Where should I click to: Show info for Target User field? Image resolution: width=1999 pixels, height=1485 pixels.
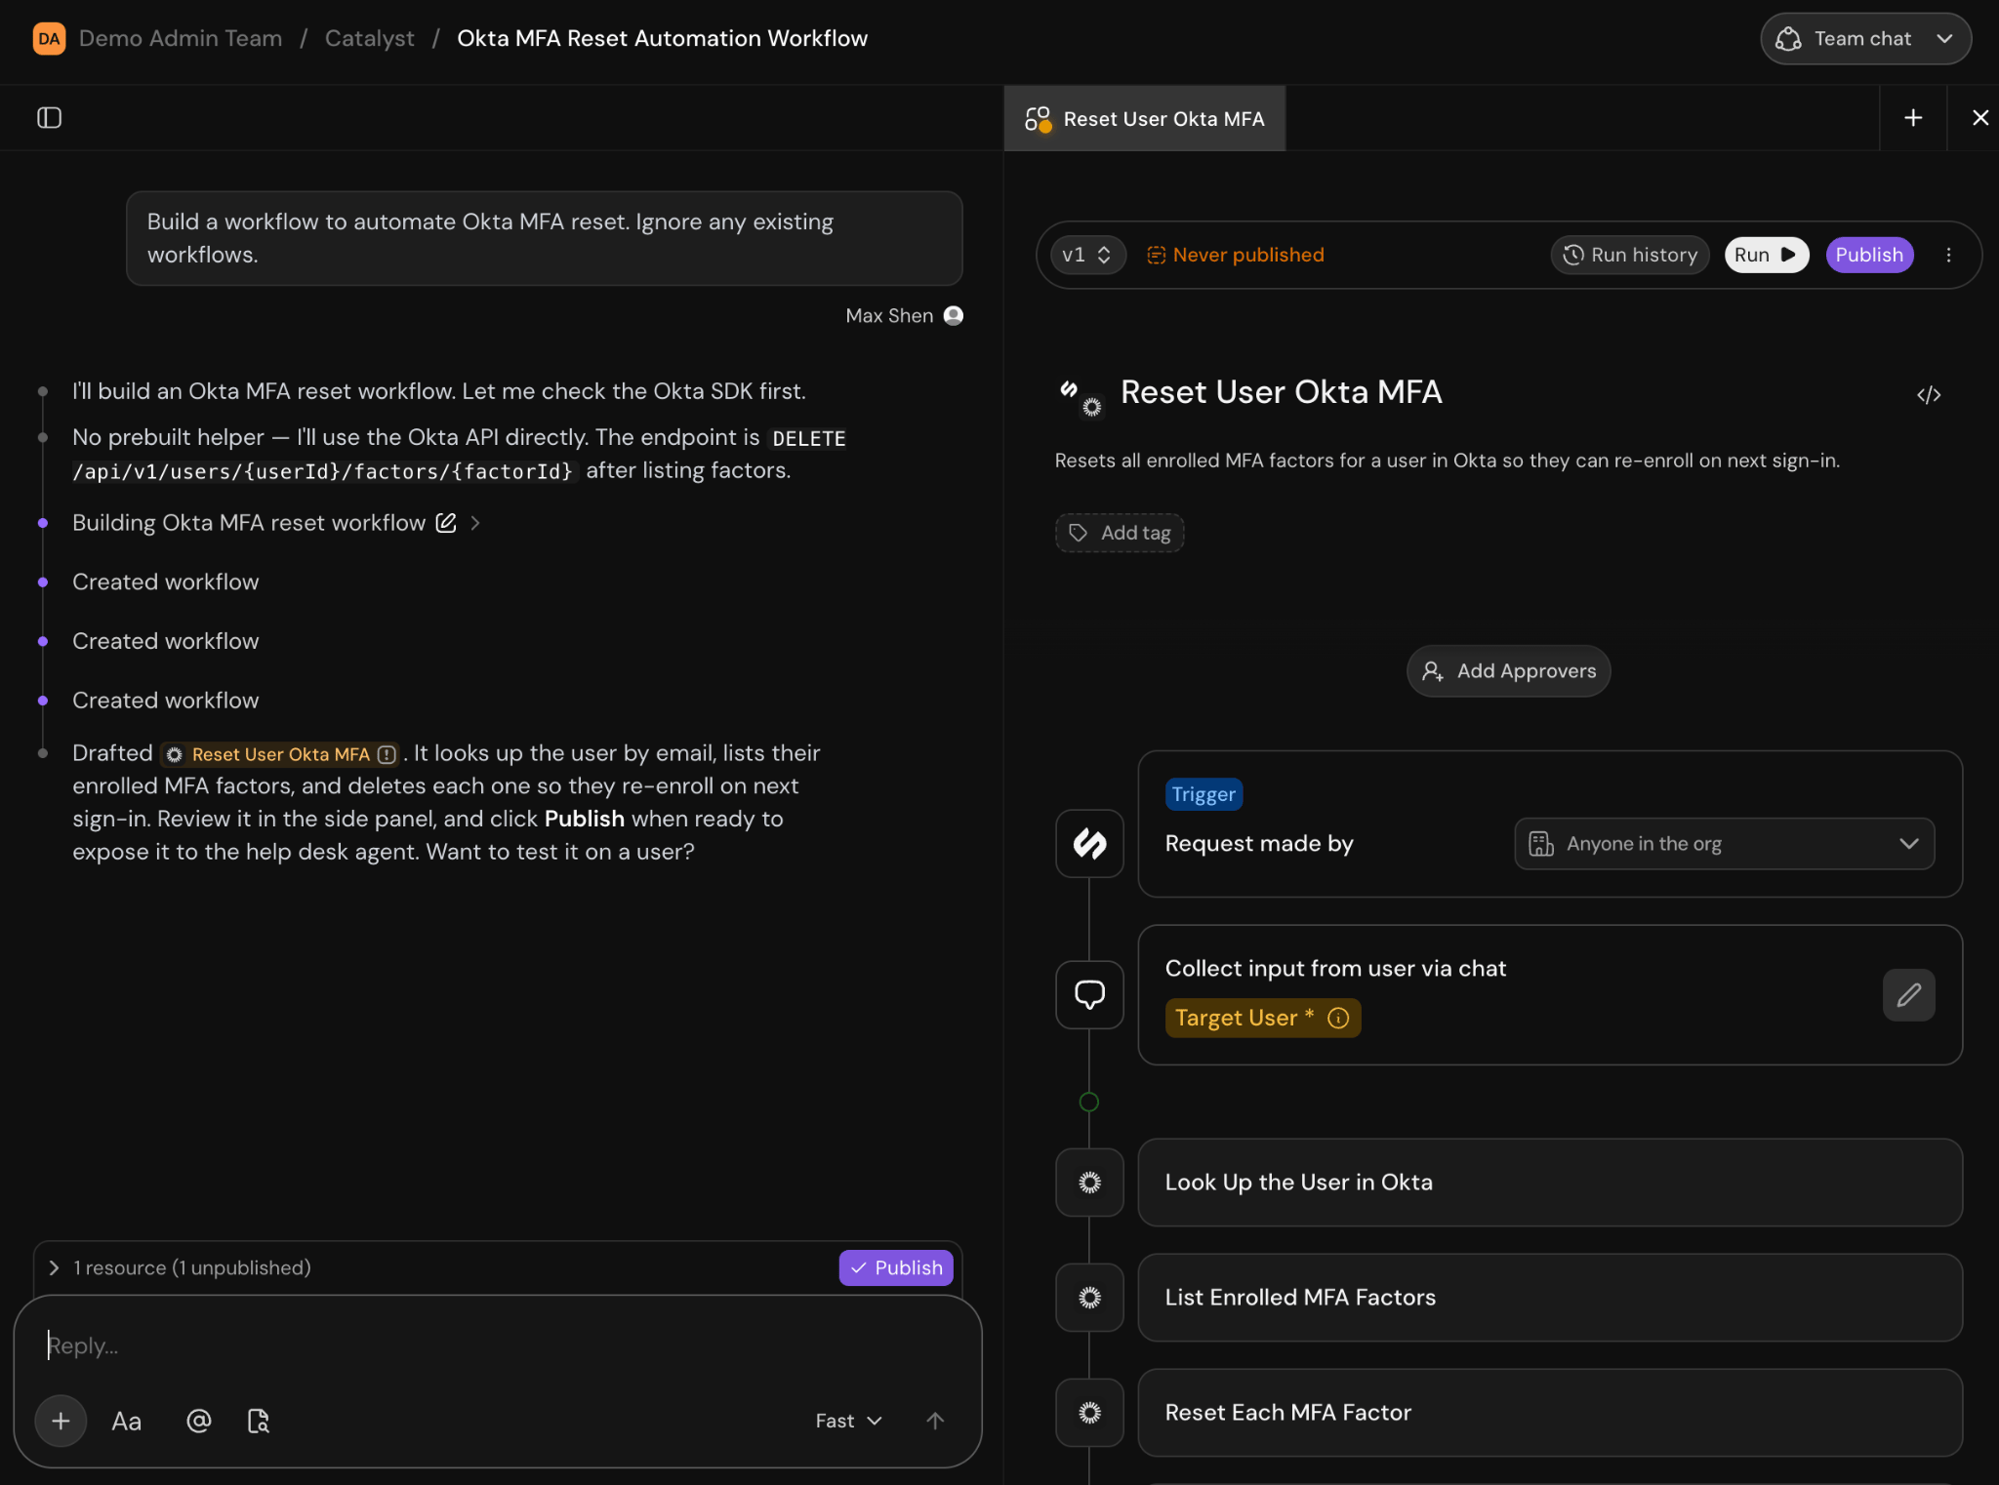[x=1338, y=1018]
